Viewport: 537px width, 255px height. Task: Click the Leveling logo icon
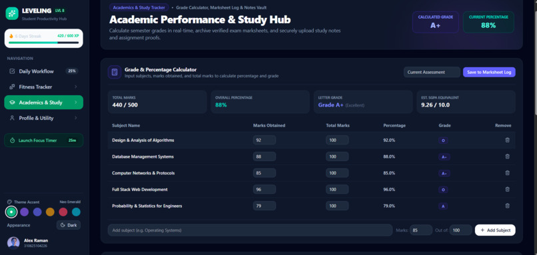click(12, 13)
